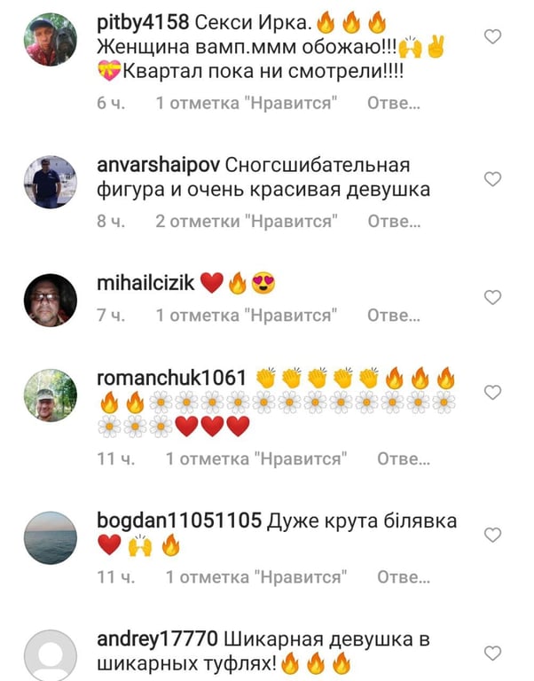Screen dimensions: 534x681
Task: Like andrey17770's comment
Action: (492, 653)
